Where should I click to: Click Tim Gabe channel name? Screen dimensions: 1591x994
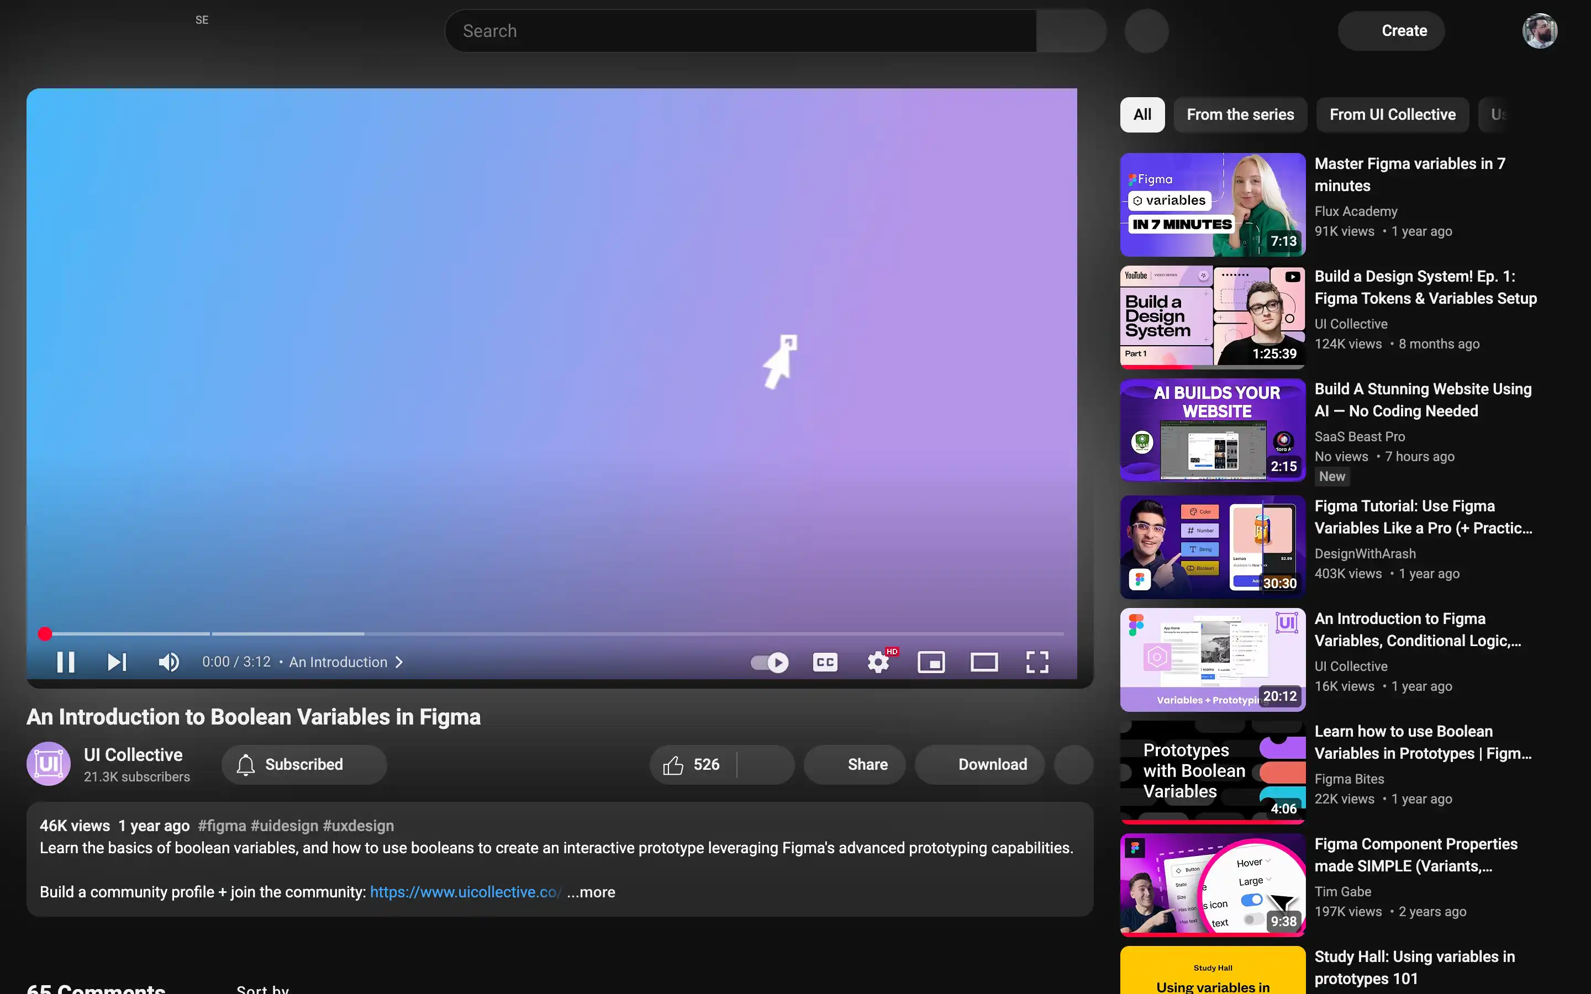(x=1342, y=892)
